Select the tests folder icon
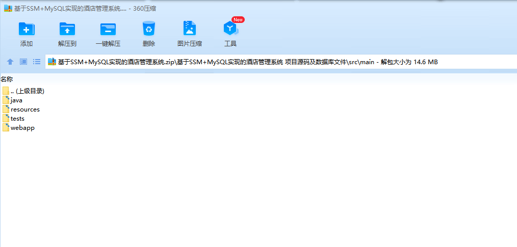Viewport: 517px width, 247px height. 6,119
